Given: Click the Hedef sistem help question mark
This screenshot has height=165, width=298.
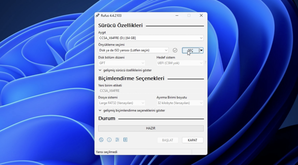Looking at the screenshot, I should click(206, 62).
